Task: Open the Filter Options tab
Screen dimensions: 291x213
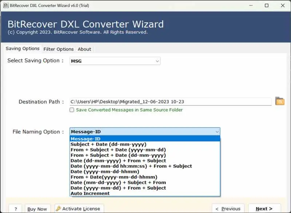Action: tap(59, 49)
